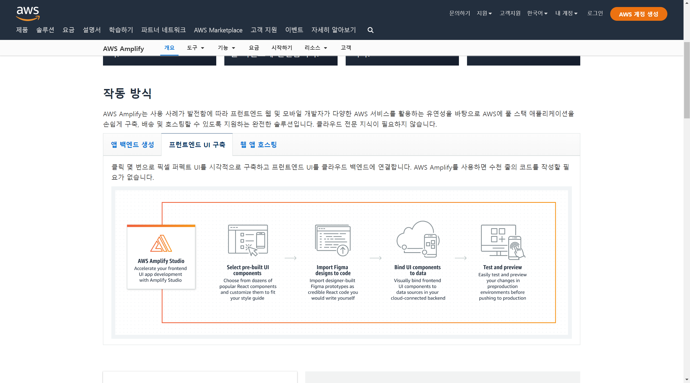Switch to the 앱 백엔드 생성 tab

coord(132,145)
